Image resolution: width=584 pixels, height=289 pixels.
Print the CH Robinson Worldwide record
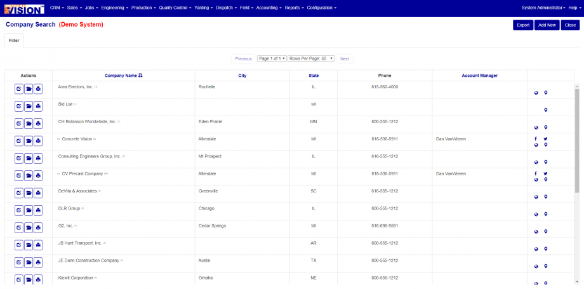click(38, 124)
